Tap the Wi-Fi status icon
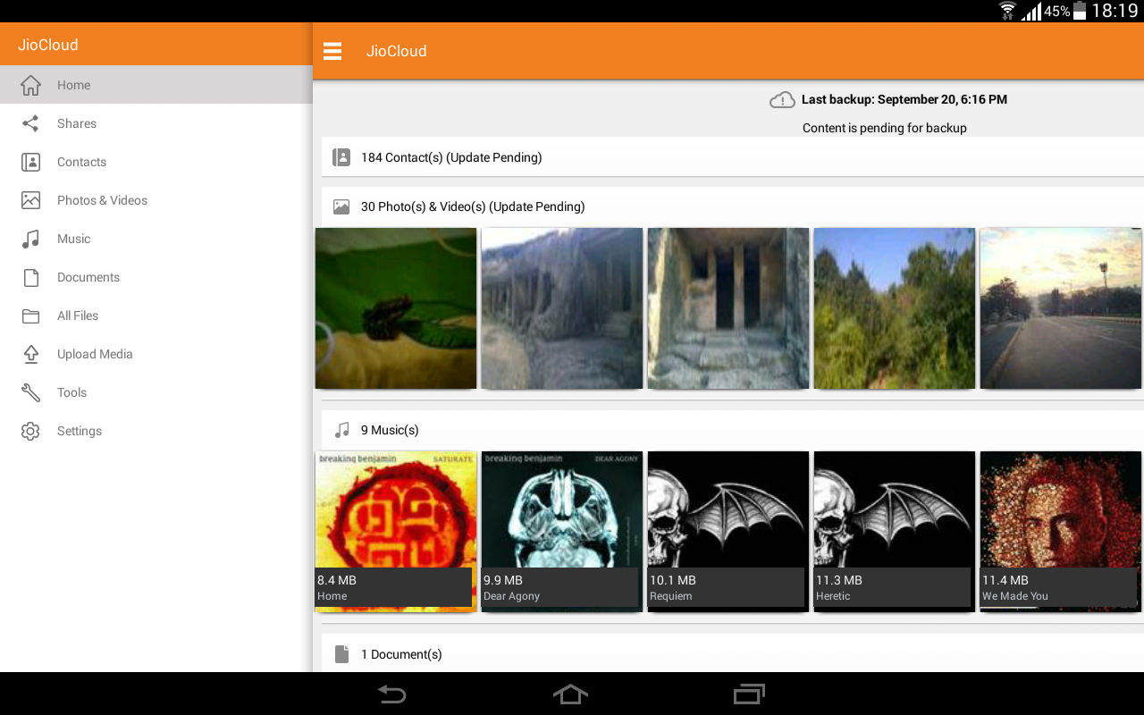The width and height of the screenshot is (1144, 715). [1008, 11]
